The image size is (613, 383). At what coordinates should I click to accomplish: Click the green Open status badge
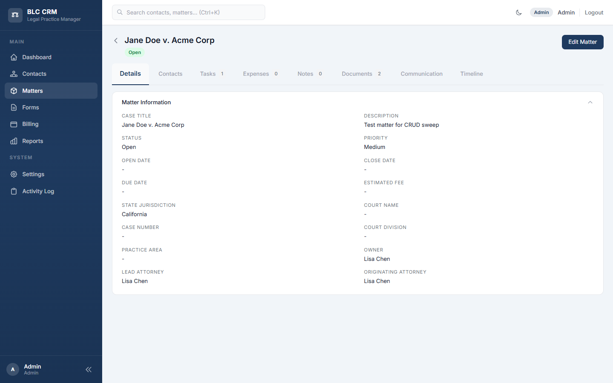135,52
